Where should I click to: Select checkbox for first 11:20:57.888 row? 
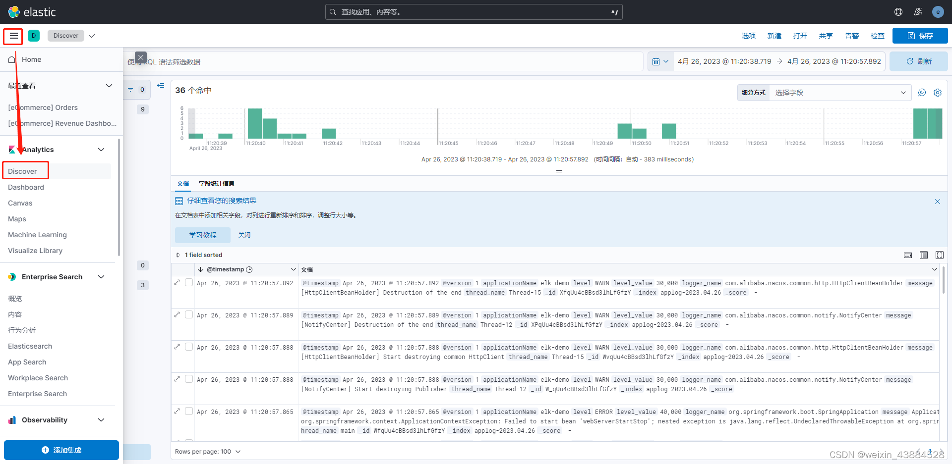[189, 347]
